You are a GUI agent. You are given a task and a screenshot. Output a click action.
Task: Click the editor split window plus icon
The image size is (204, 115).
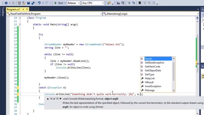coord(197,18)
